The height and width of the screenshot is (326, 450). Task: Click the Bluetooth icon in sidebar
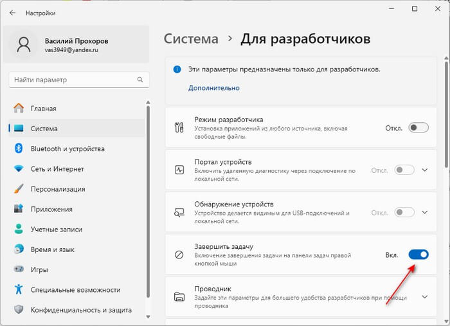click(x=19, y=149)
